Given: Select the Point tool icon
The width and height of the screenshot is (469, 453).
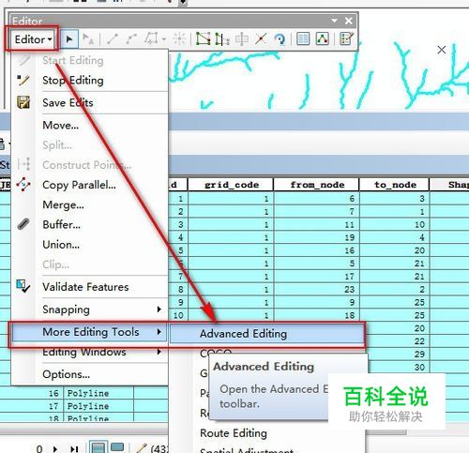Looking at the screenshot, I should pyautogui.click(x=179, y=38).
